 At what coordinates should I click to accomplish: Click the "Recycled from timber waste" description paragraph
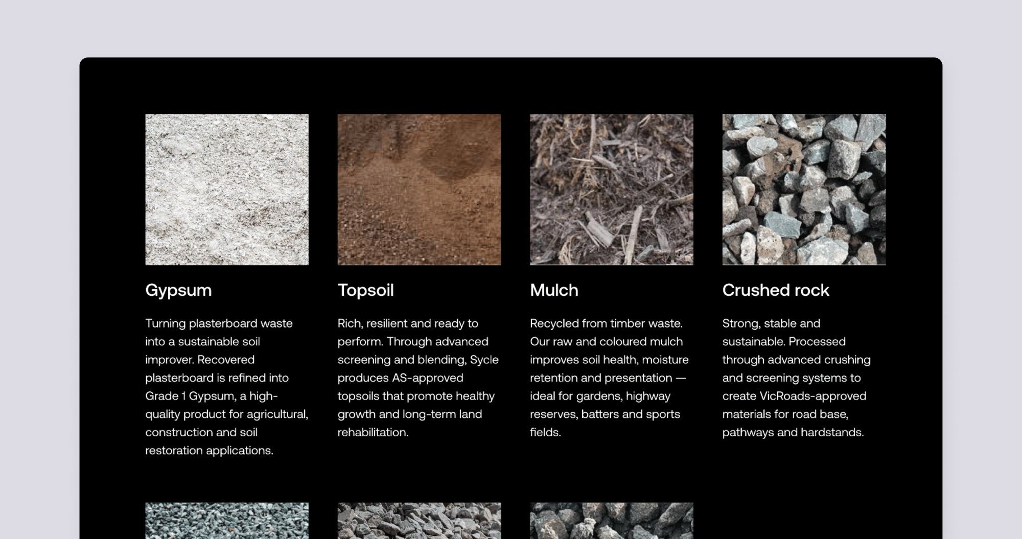click(x=610, y=378)
